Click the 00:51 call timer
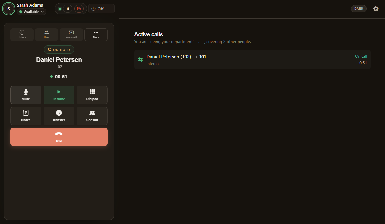 tap(61, 77)
